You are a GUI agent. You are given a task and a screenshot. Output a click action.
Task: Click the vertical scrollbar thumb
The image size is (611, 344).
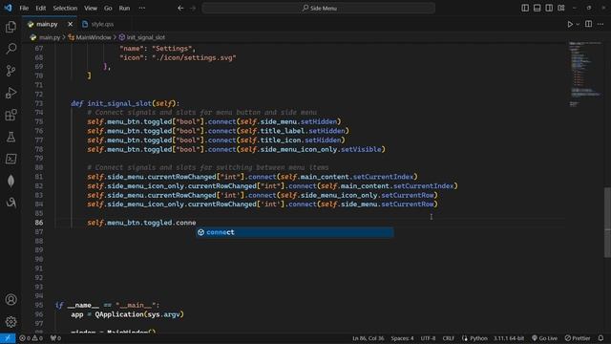[x=607, y=223]
